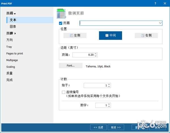This screenshot has width=170, height=133.
Task: Decrease the 始于 start-at spinner value
Action: (x=109, y=86)
